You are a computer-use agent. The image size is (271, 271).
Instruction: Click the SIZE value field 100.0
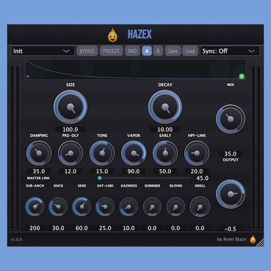click(x=70, y=130)
